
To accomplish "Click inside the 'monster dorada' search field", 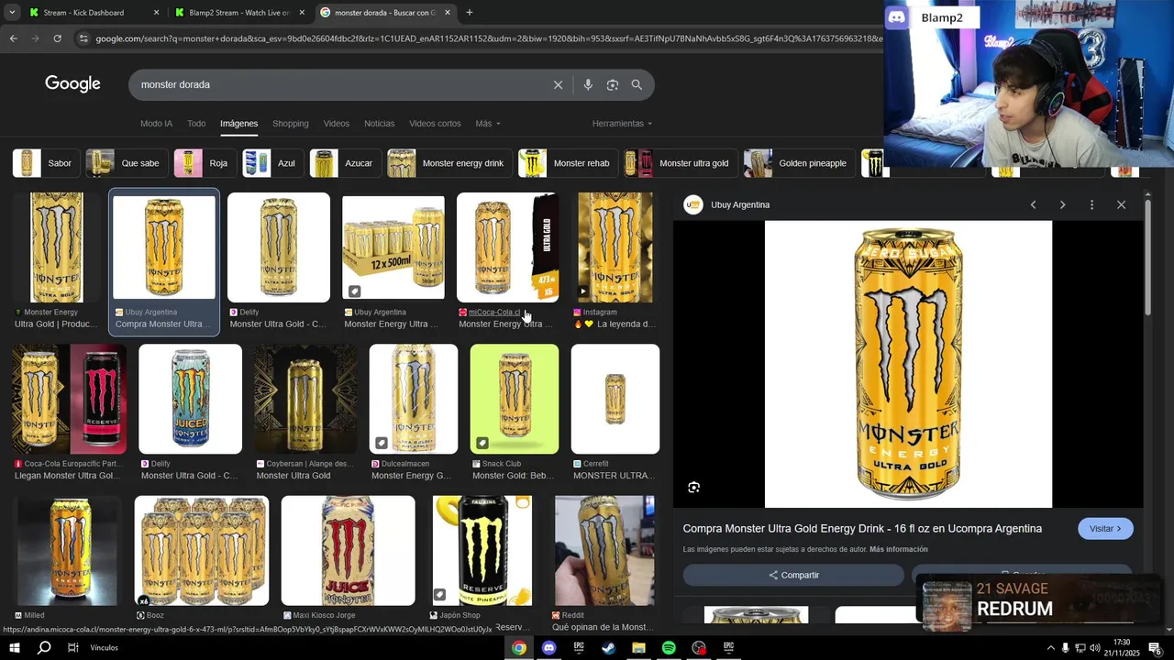I will tap(339, 84).
